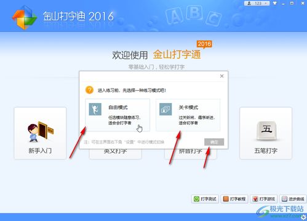Viewport: 307px width, 221px height.
Task: Select the 自由模式 free mode card
Action: click(x=118, y=115)
